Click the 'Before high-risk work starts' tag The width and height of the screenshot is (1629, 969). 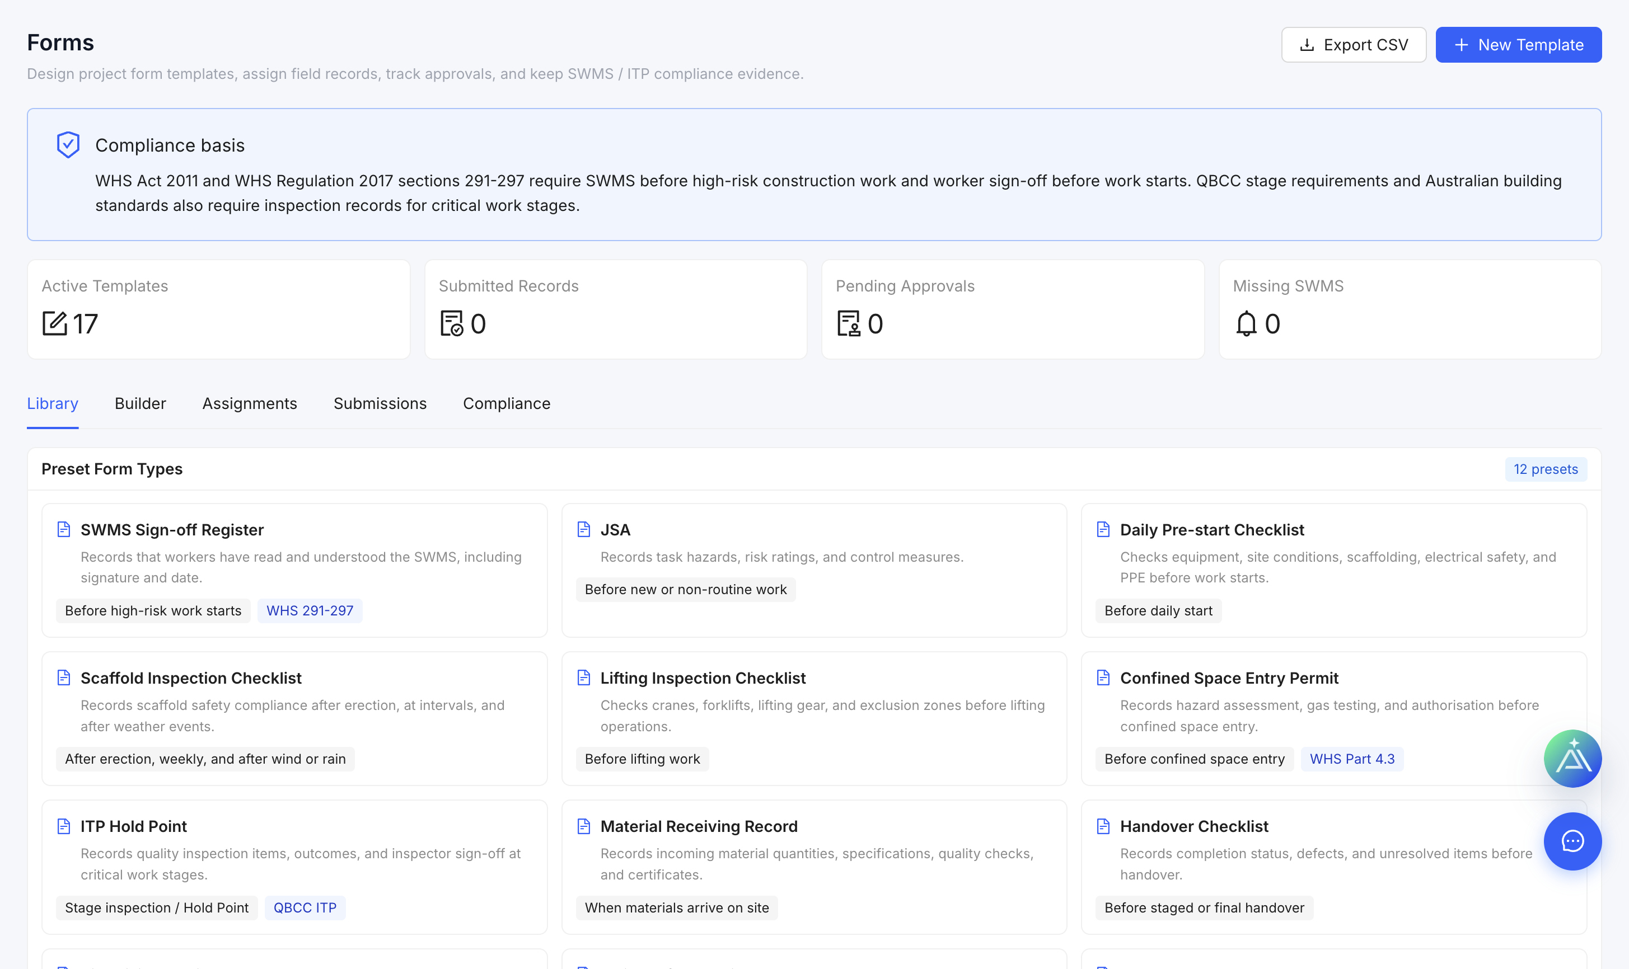coord(153,610)
